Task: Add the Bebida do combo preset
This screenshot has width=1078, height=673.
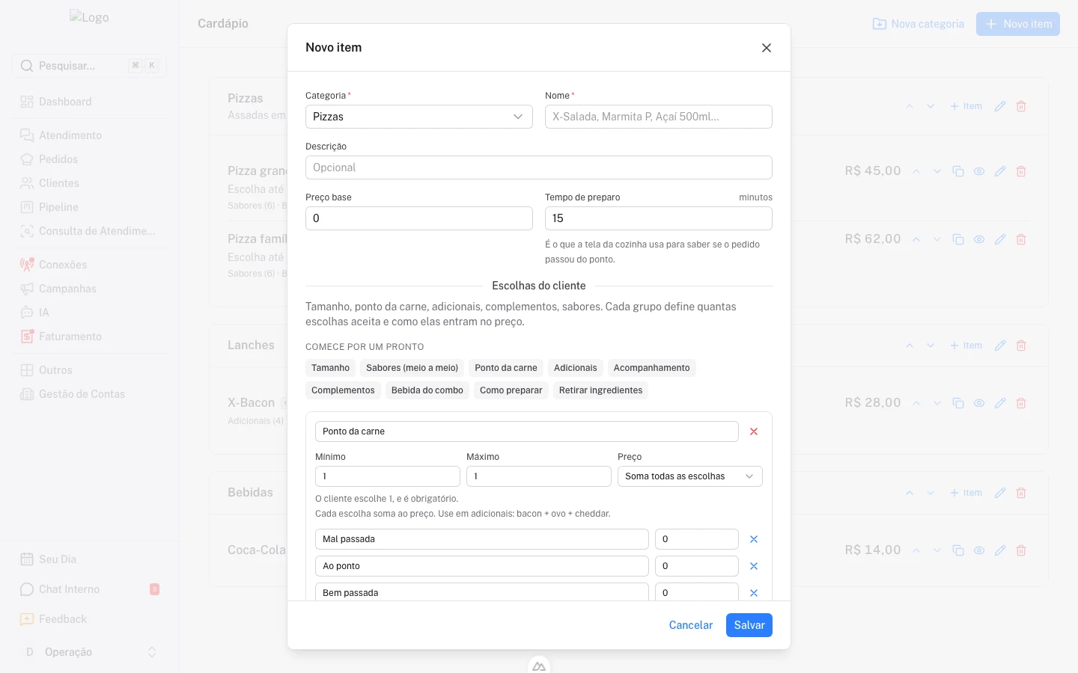Action: point(427,390)
